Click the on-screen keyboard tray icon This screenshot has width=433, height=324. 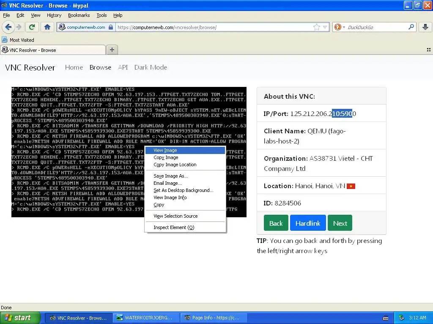(386, 318)
